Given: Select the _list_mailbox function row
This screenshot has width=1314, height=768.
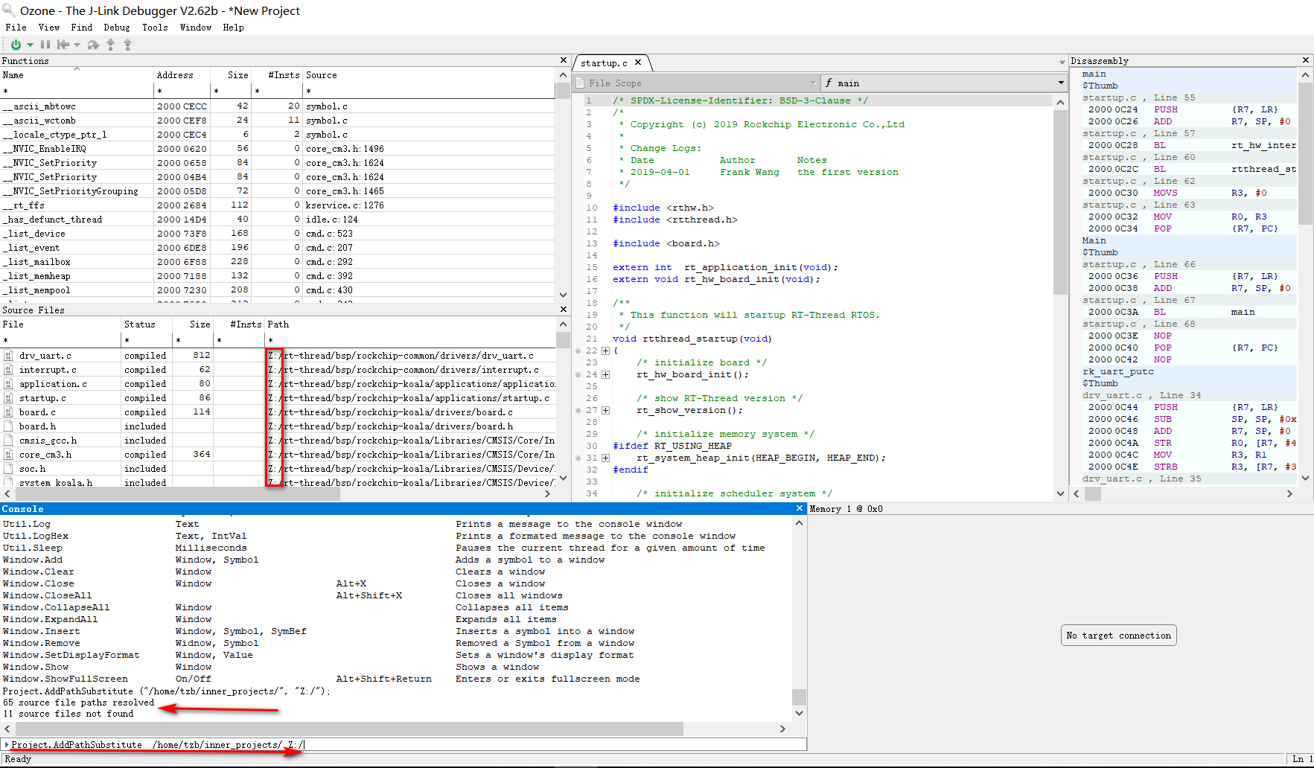Looking at the screenshot, I should click(278, 262).
